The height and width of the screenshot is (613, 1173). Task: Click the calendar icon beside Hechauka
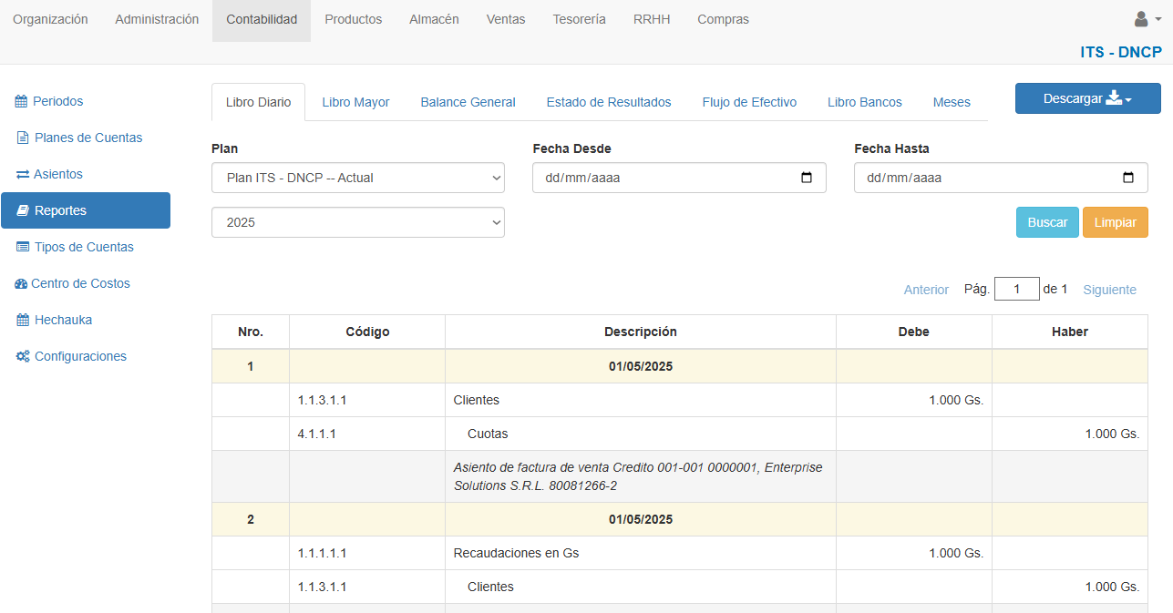click(23, 320)
